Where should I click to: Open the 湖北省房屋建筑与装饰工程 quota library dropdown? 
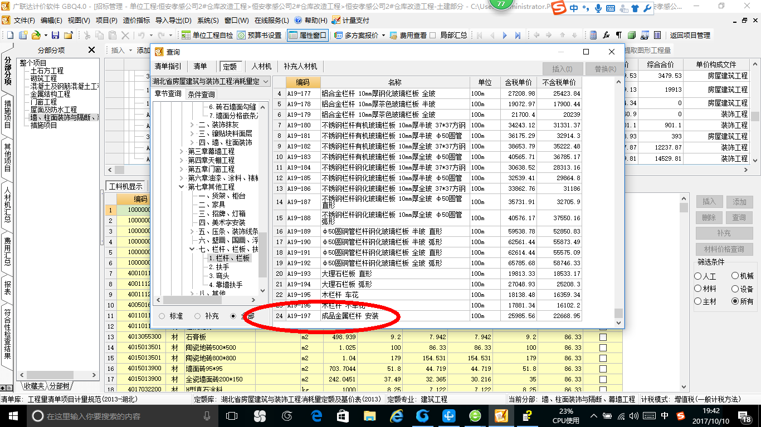pos(266,82)
